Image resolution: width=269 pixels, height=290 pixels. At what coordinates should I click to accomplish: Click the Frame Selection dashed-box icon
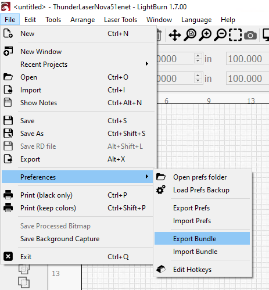[235, 35]
